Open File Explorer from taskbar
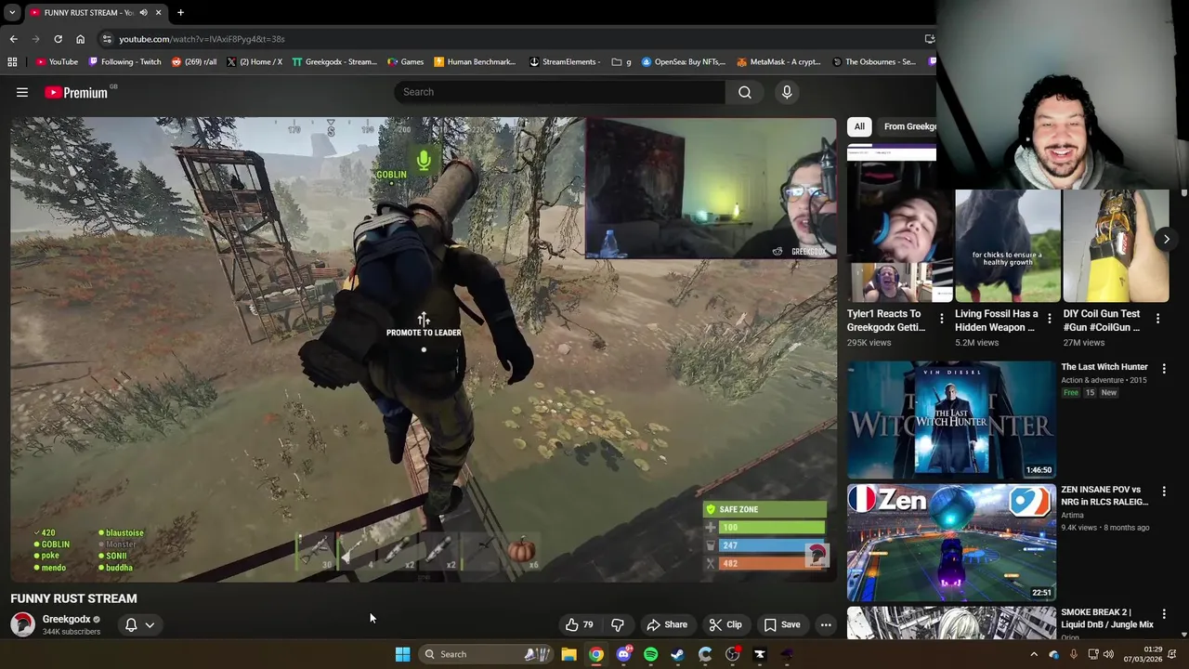The width and height of the screenshot is (1189, 669). pyautogui.click(x=568, y=654)
